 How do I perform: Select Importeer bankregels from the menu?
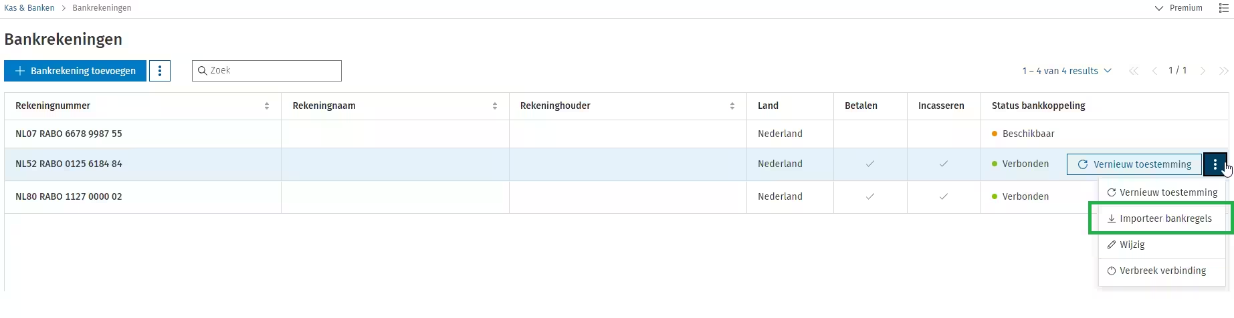tap(1165, 218)
